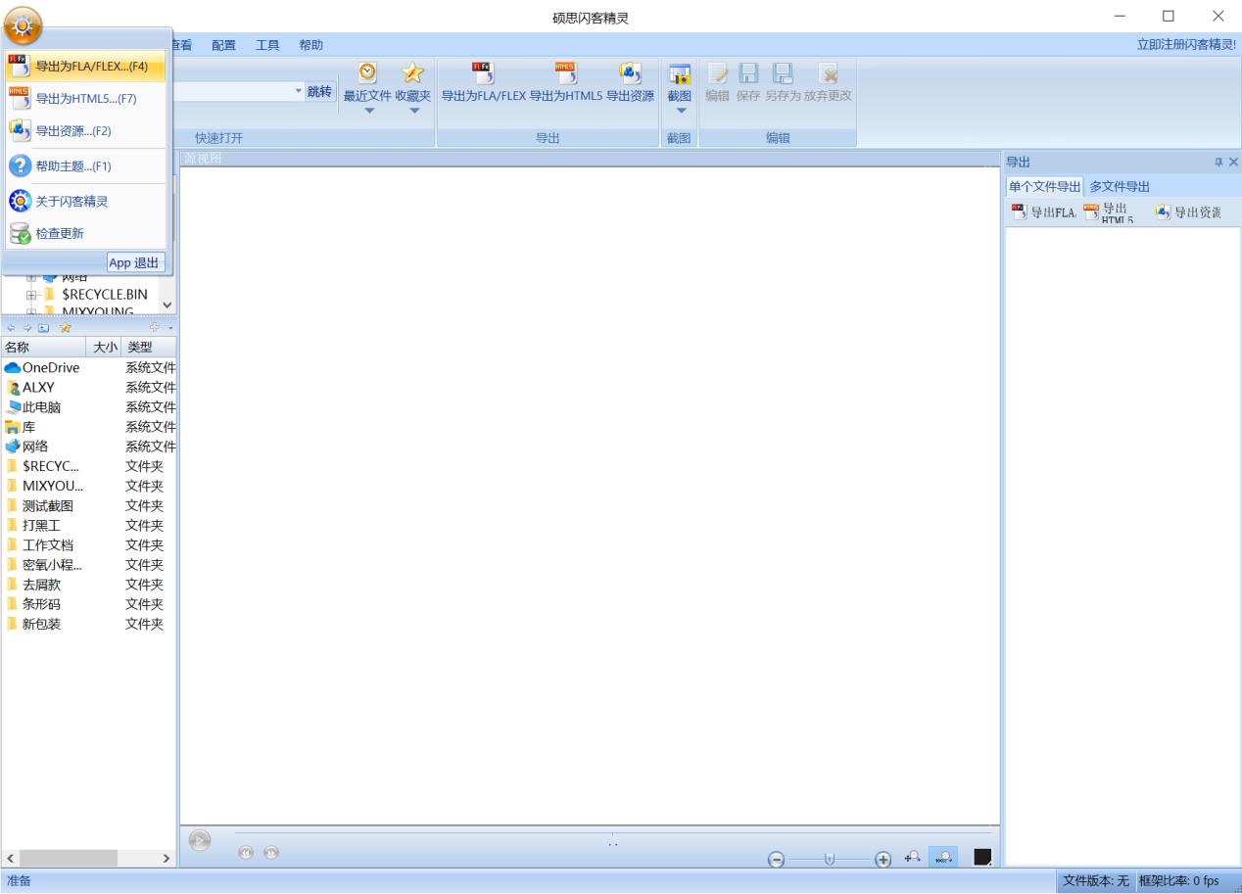Choose 导出资源...(F2) in the app menu
The image size is (1242, 894).
[x=85, y=130]
